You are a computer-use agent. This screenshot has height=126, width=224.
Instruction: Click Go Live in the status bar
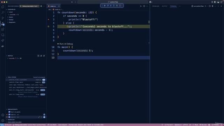point(203,125)
